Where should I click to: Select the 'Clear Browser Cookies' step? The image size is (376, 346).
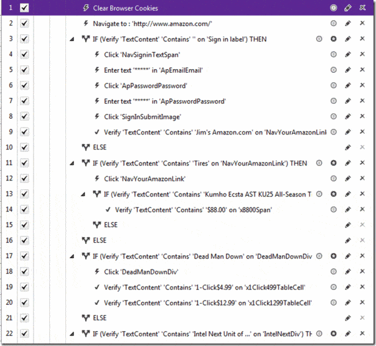(125, 8)
